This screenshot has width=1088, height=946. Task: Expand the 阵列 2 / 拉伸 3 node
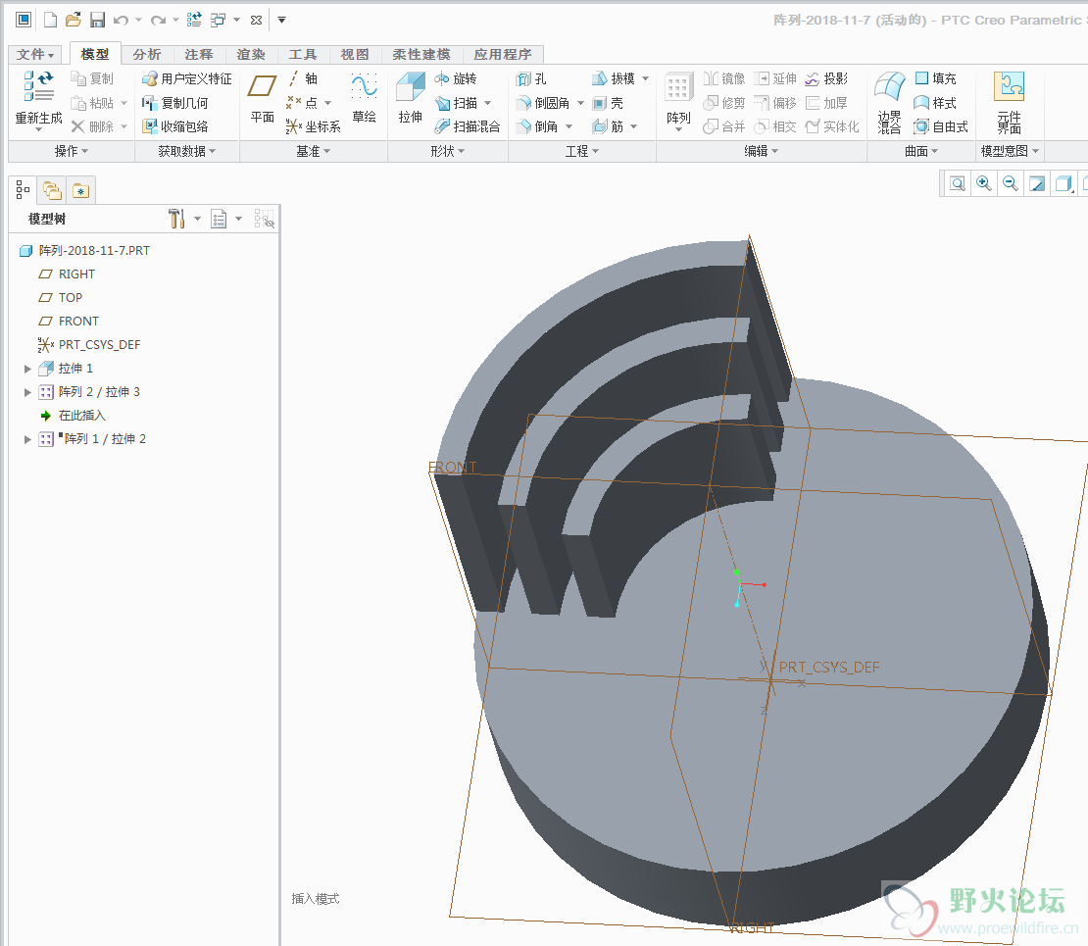27,392
